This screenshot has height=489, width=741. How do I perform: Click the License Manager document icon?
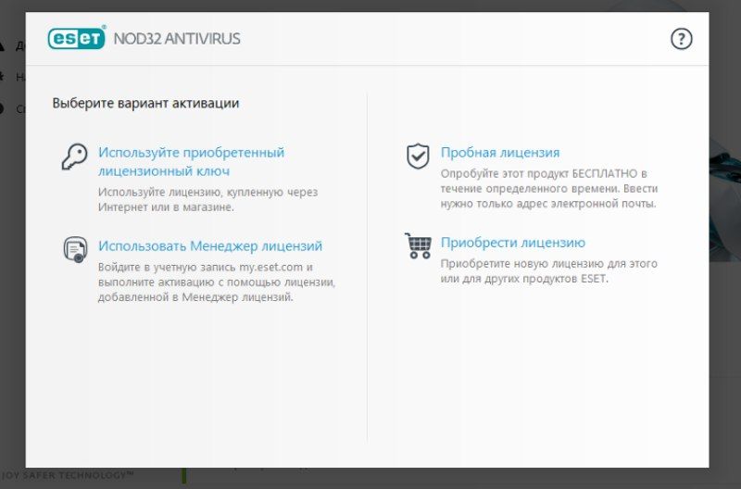click(x=76, y=249)
